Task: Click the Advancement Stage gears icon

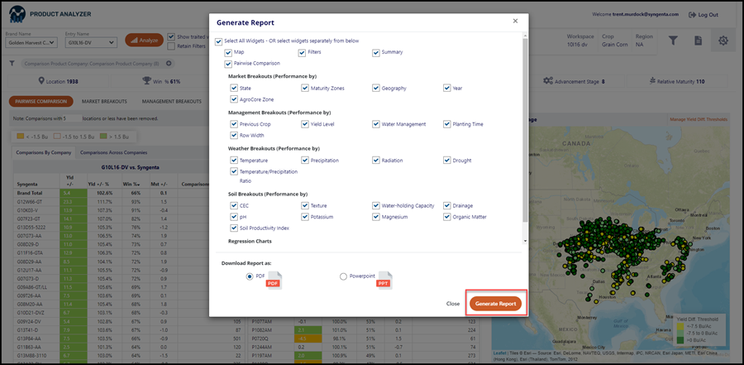Action: (548, 81)
